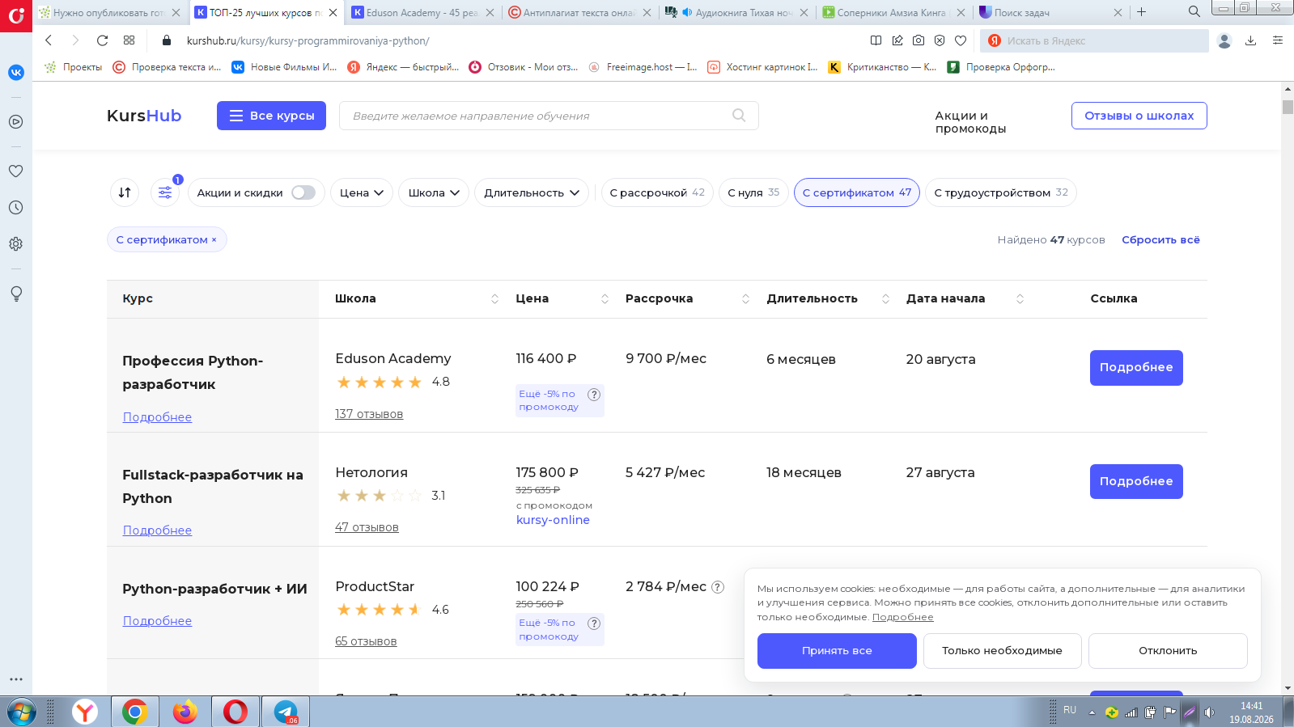The width and height of the screenshot is (1294, 727).
Task: Open a new browser tab
Action: coord(1141,12)
